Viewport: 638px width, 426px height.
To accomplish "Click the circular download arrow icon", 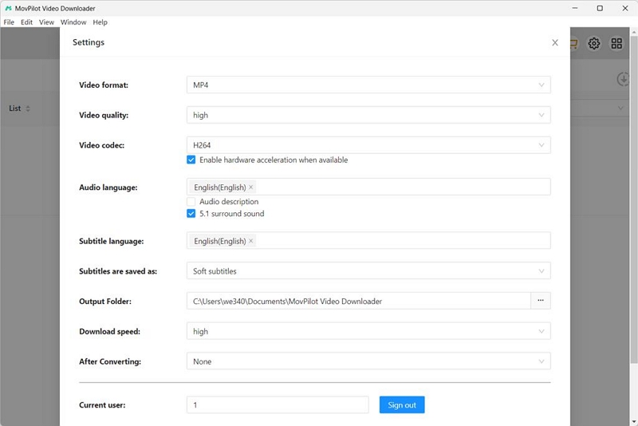I will 624,79.
